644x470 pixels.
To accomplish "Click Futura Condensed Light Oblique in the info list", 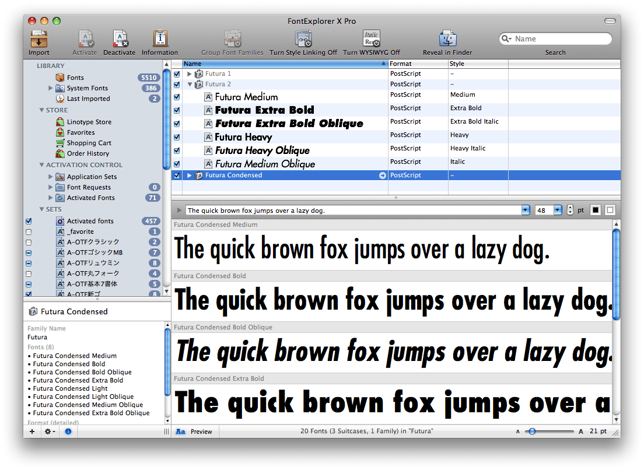I will 83,397.
